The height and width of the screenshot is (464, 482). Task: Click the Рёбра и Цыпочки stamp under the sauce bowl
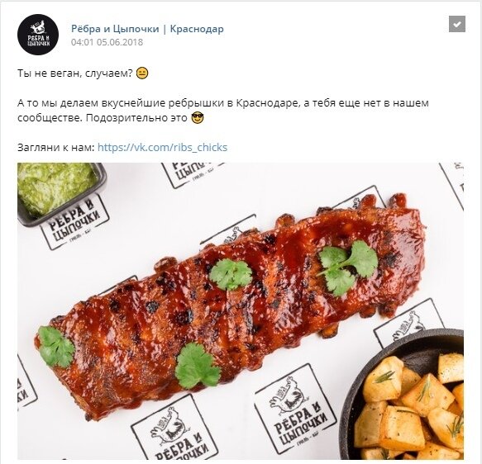[74, 221]
